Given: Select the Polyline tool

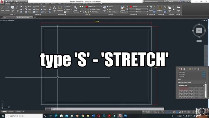Looking at the screenshot, I should pos(7,8).
